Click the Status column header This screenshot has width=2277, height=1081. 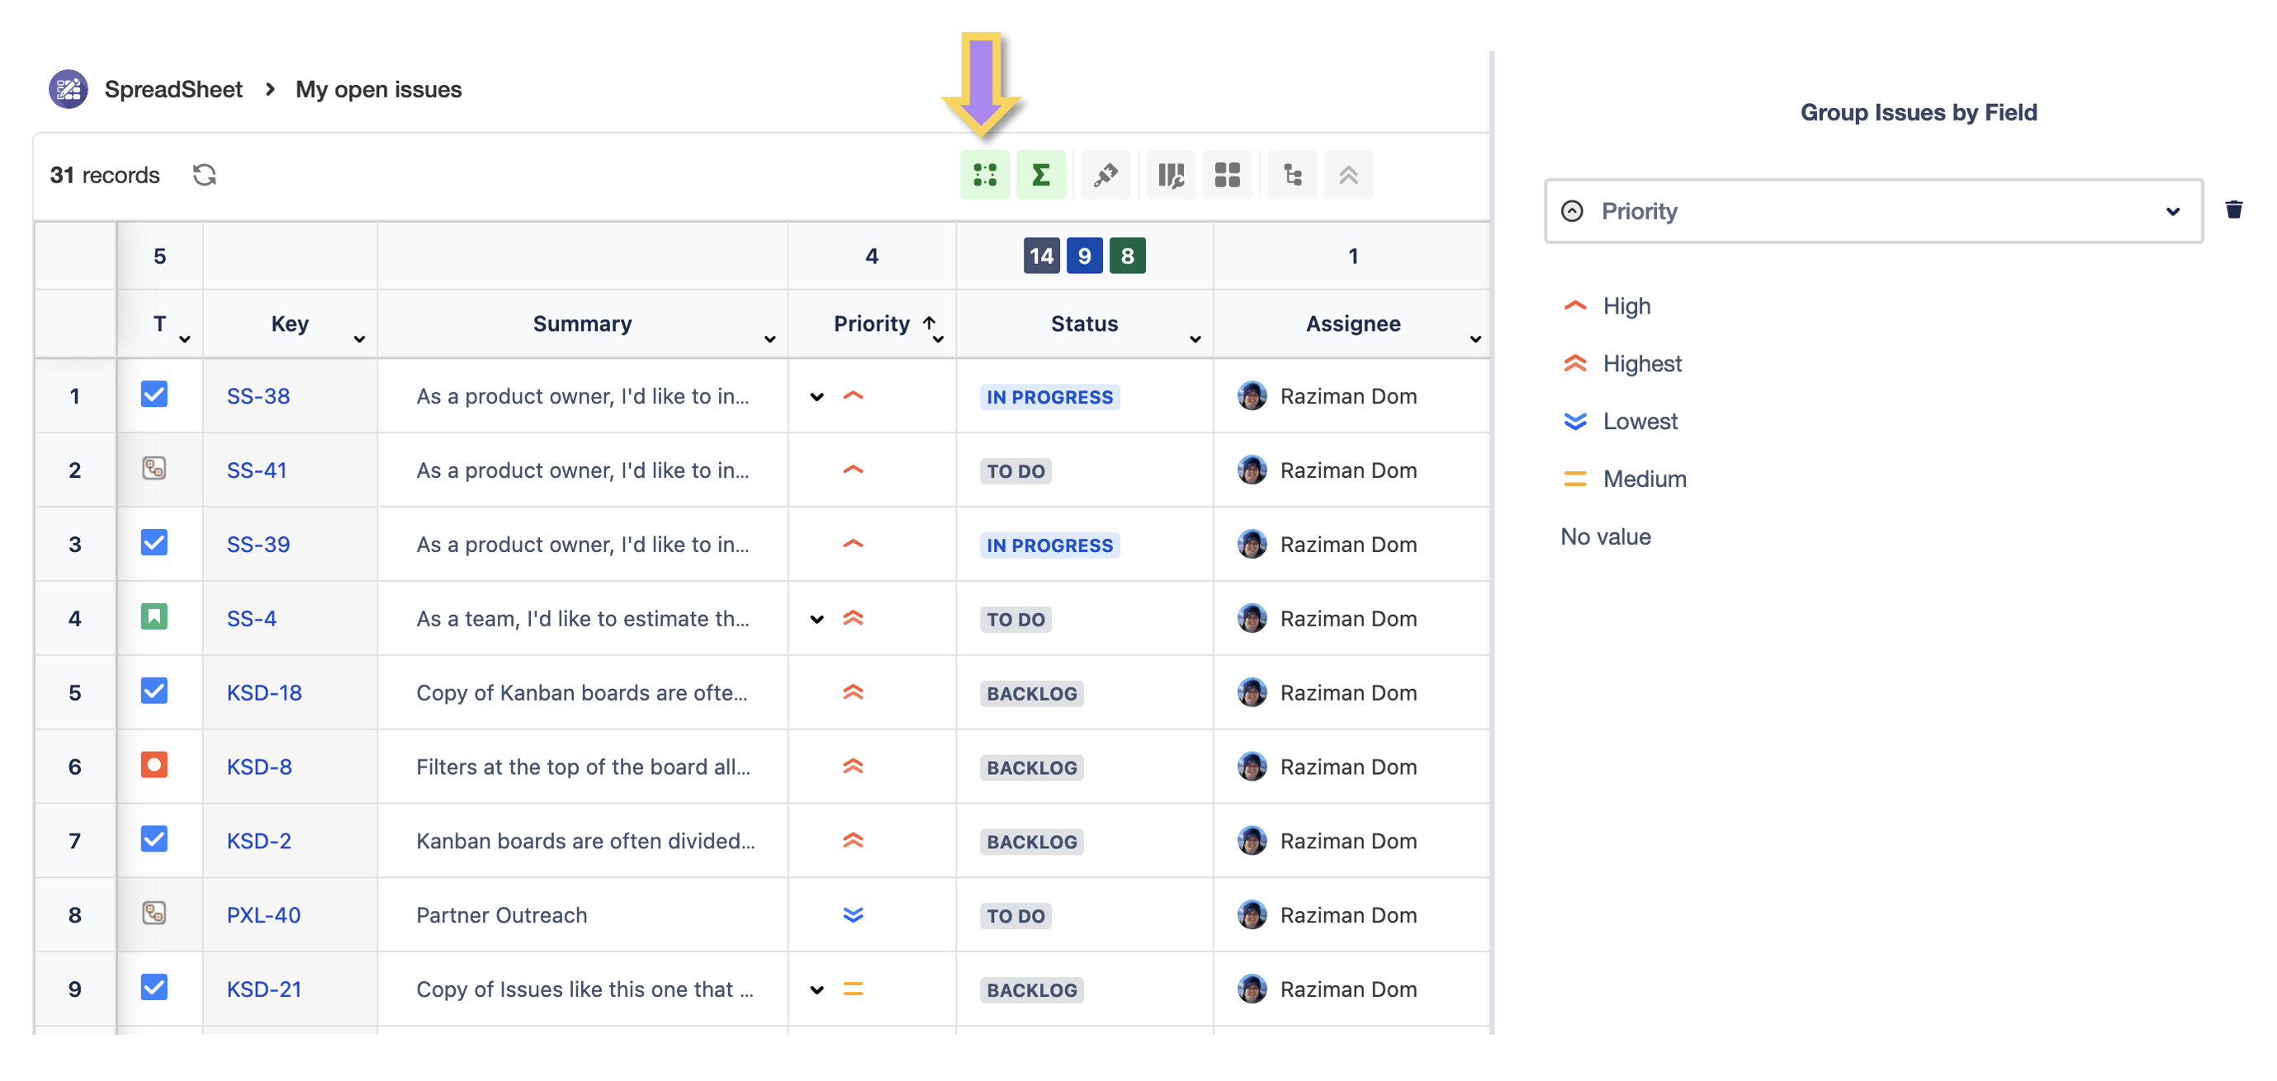tap(1084, 323)
